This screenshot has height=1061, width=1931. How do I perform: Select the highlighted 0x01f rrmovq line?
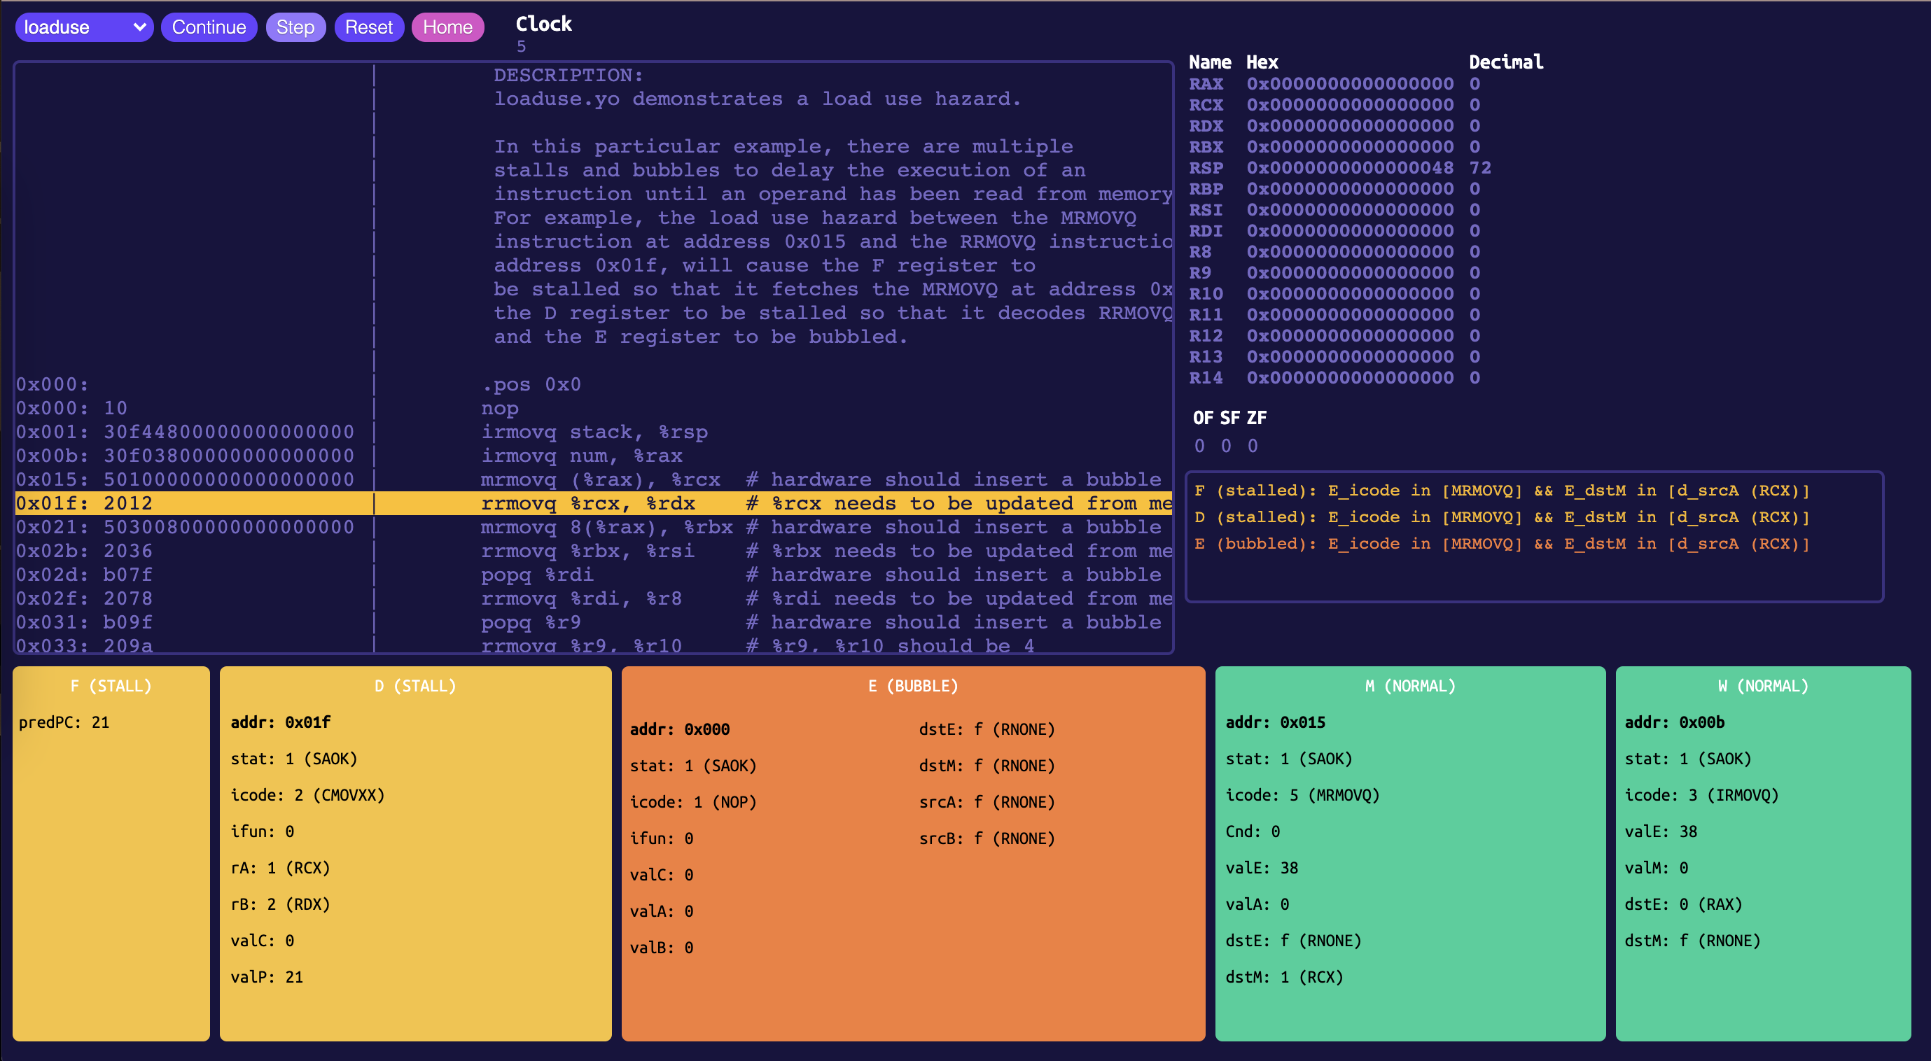(x=594, y=503)
